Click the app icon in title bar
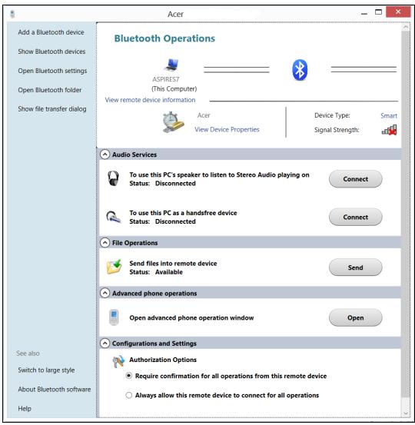Viewport: 415px width, 425px height. tap(12, 14)
